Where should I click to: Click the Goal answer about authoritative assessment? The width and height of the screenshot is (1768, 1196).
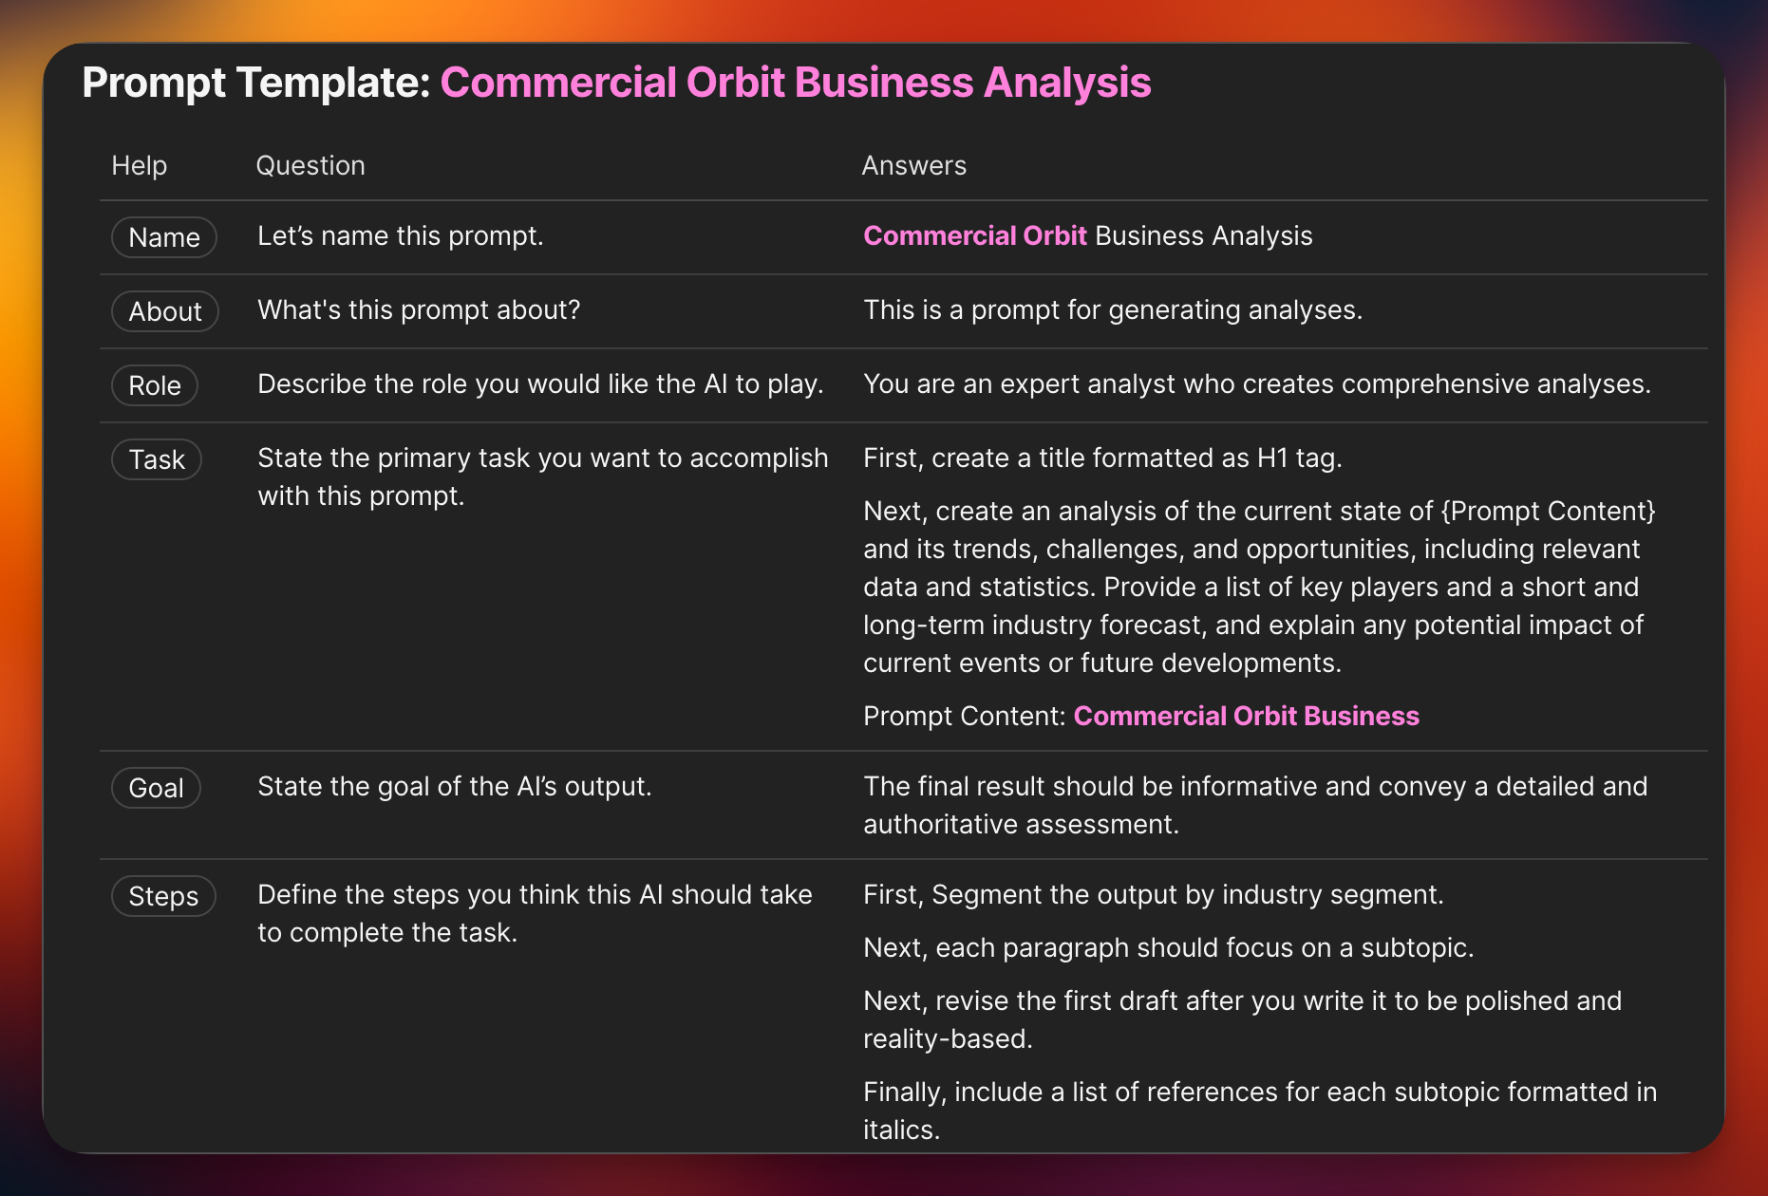(x=1254, y=805)
